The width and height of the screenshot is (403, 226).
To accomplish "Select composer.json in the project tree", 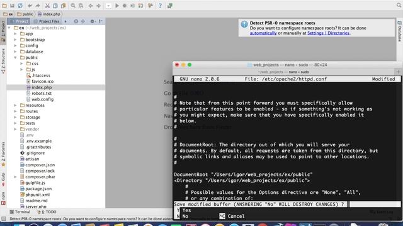I will click(x=37, y=164).
